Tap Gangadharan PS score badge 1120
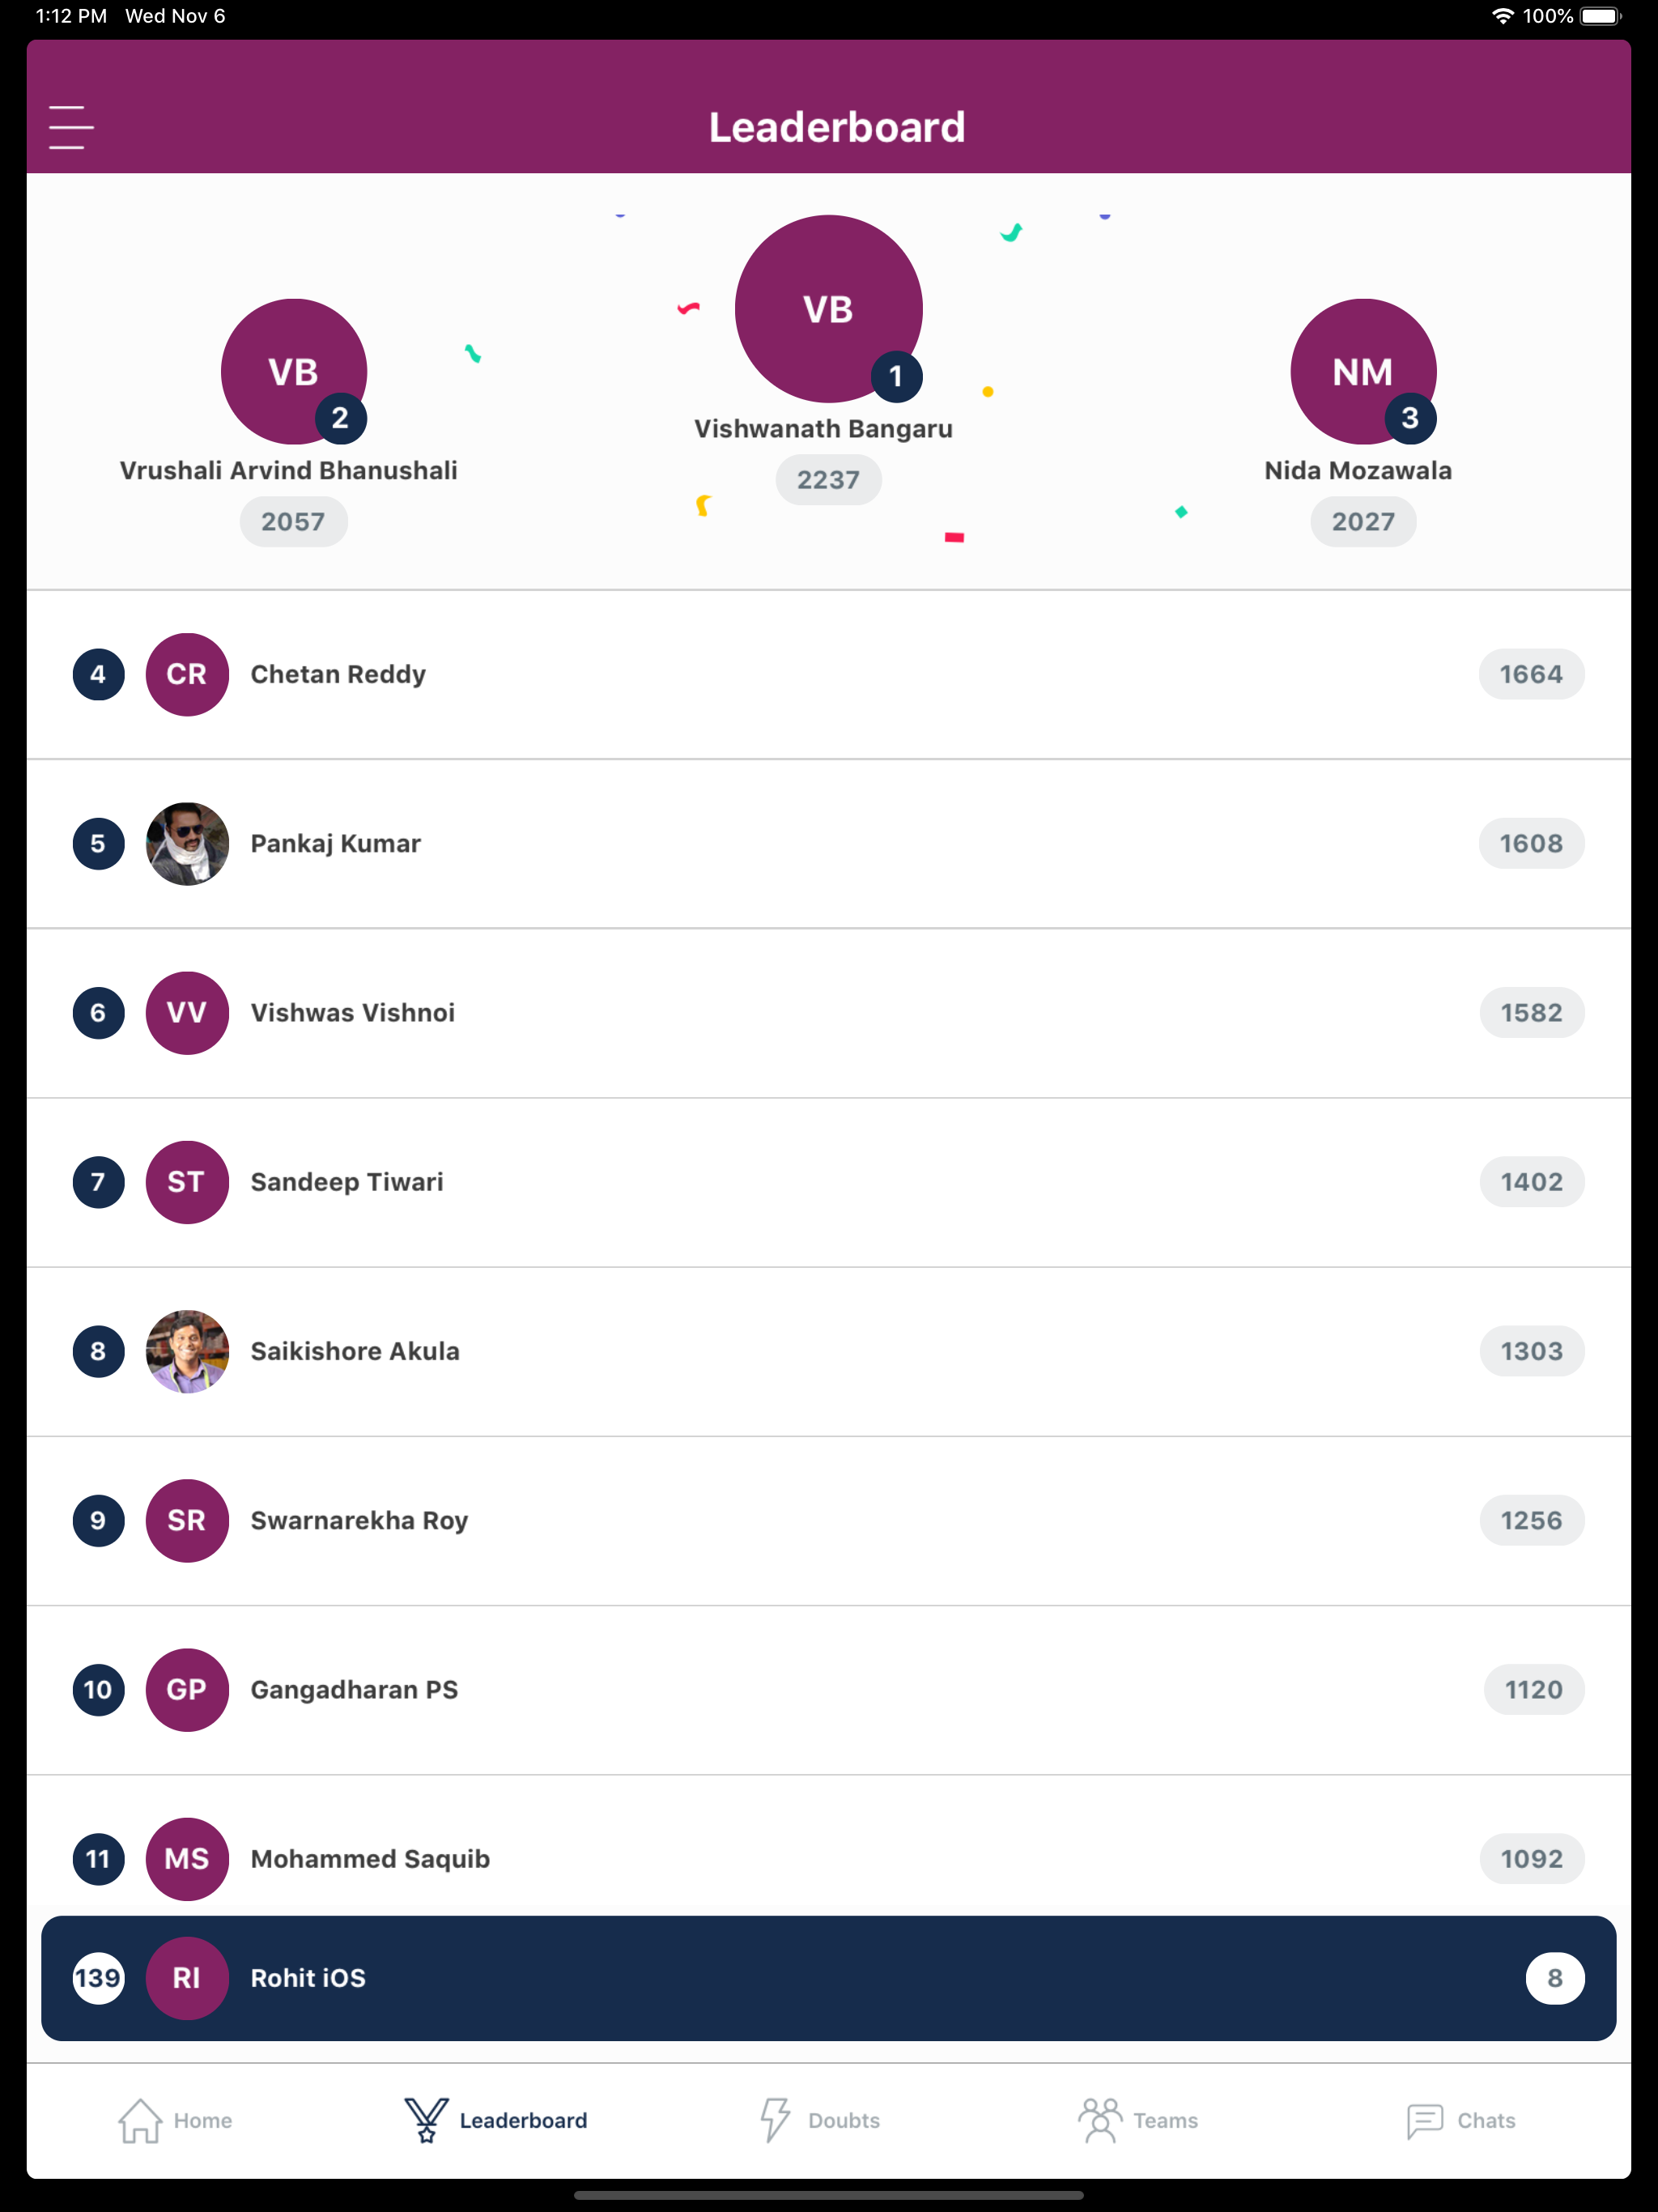The image size is (1658, 2212). 1533,1690
